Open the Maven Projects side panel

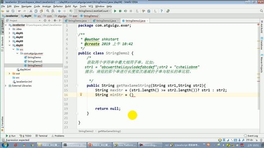(262, 63)
